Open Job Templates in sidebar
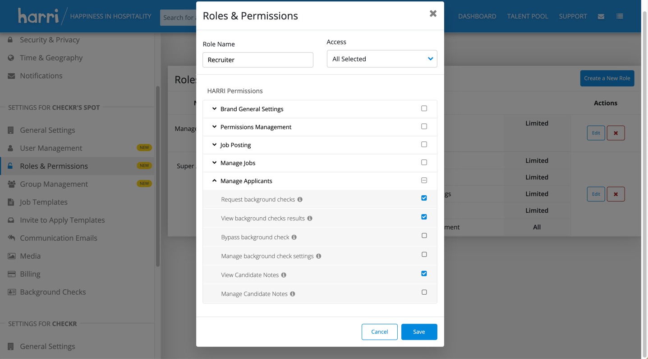Viewport: 648px width, 359px height. pyautogui.click(x=44, y=202)
